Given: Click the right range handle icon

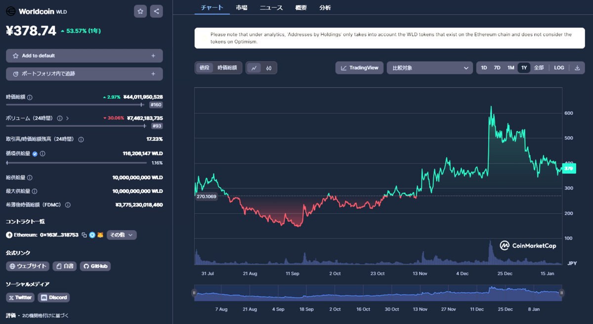Looking at the screenshot, I should click(x=562, y=293).
